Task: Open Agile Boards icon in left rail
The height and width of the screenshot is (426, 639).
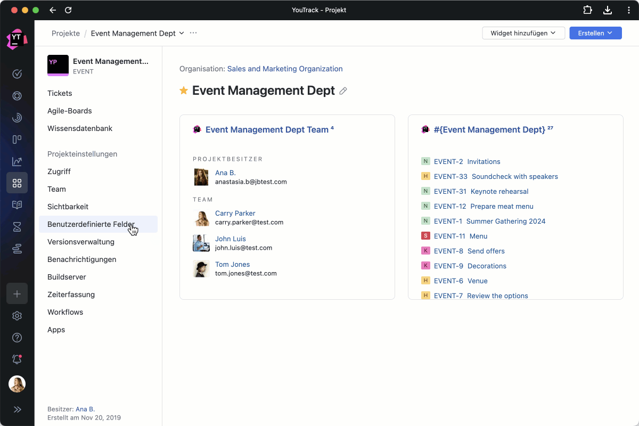Action: 17,140
